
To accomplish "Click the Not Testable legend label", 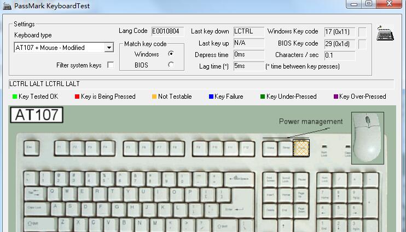I will tap(175, 97).
